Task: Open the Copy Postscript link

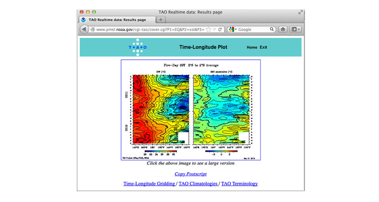Action: pyautogui.click(x=191, y=174)
